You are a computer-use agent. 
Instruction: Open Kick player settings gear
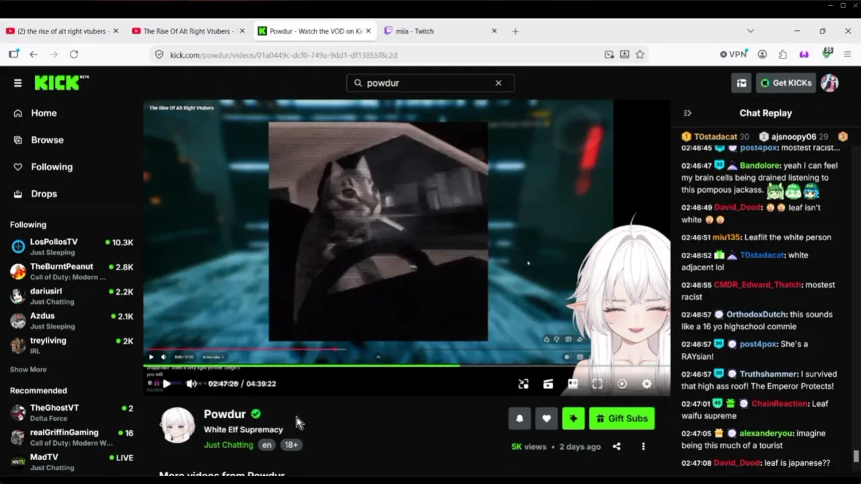click(646, 384)
